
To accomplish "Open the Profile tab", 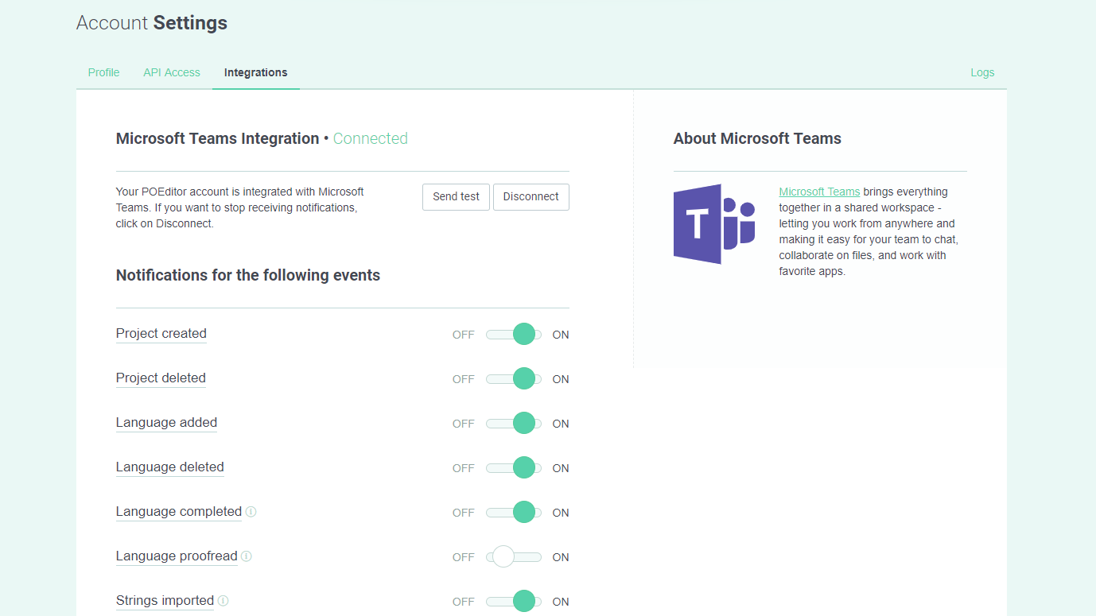I will point(103,72).
